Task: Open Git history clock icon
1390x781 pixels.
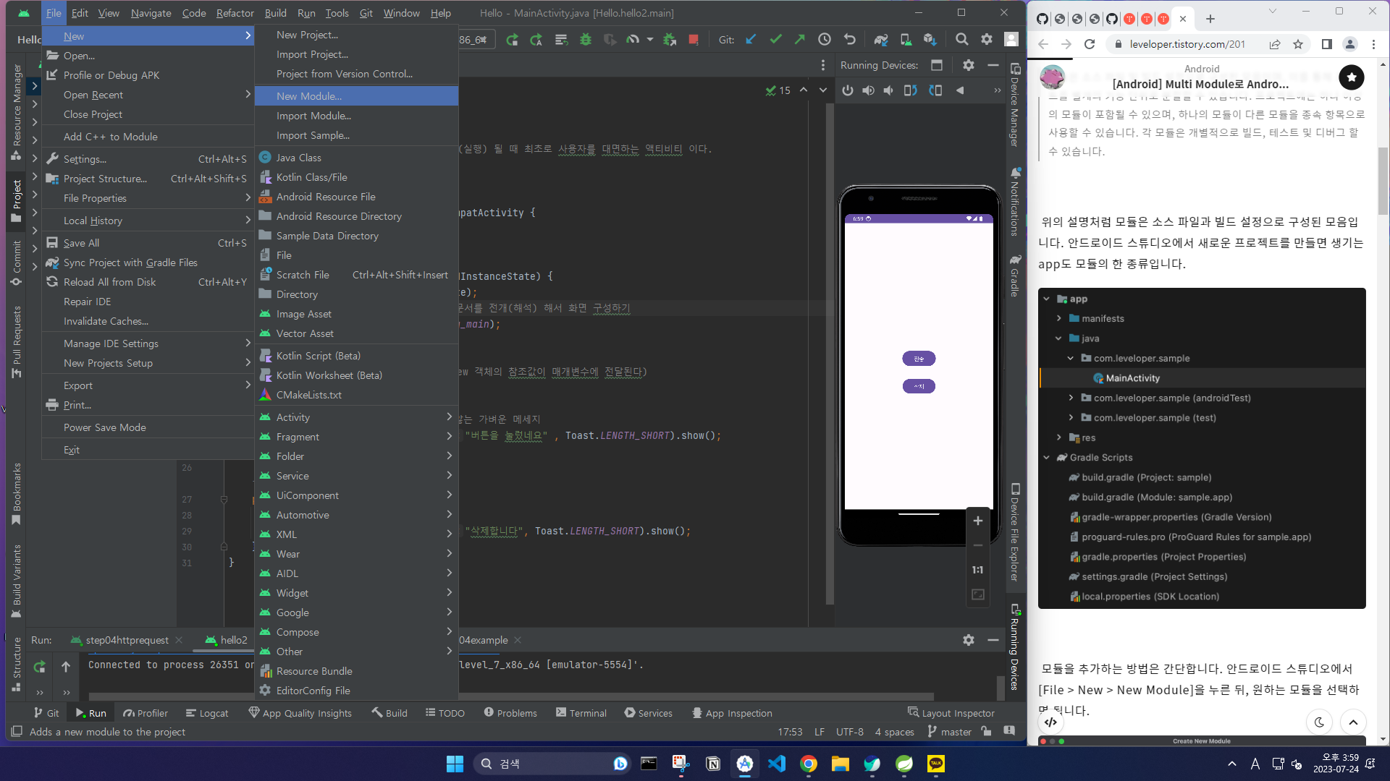Action: tap(824, 40)
